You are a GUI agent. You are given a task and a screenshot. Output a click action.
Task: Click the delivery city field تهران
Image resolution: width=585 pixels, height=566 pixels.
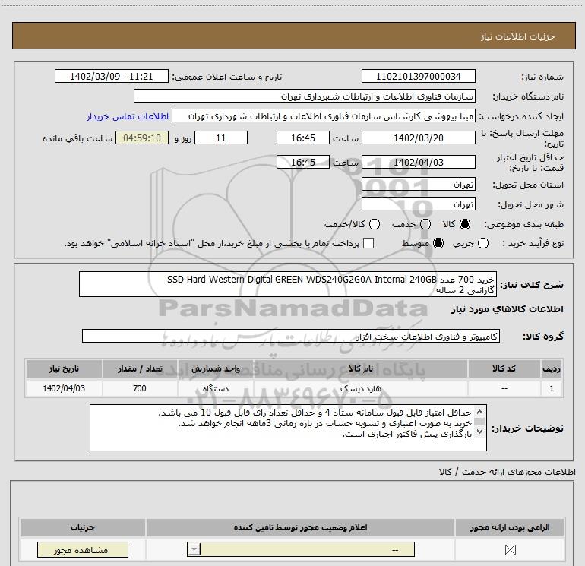point(418,204)
